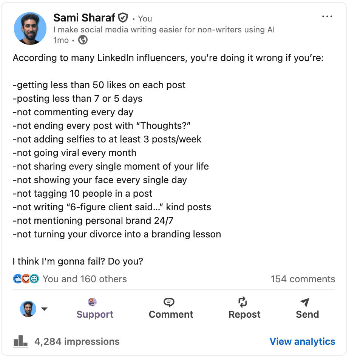This screenshot has height=358, width=349.
Task: Show who reacted via "You and 160 others"
Action: 85,279
